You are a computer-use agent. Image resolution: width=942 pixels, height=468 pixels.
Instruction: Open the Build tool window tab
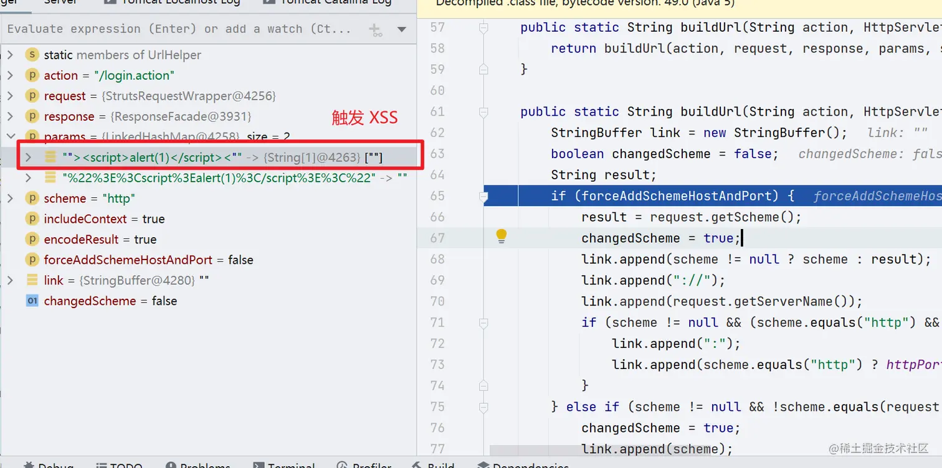(x=433, y=464)
